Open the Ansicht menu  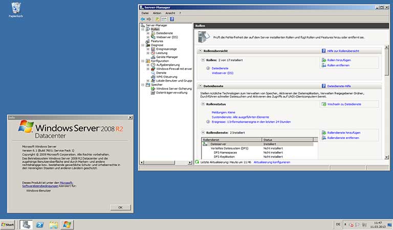pyautogui.click(x=170, y=13)
